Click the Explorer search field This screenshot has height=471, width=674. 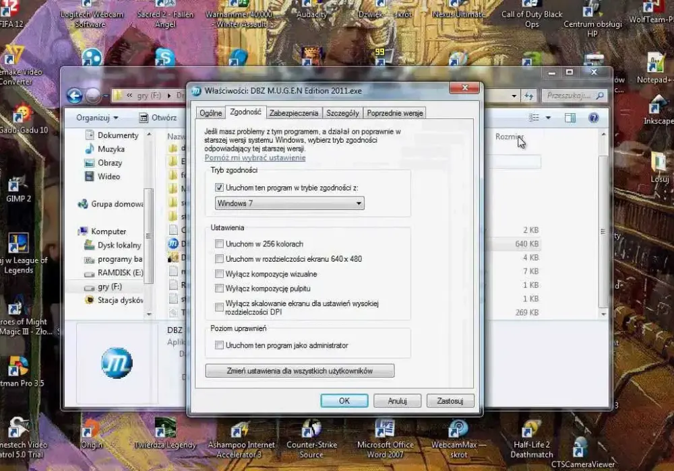coord(574,96)
